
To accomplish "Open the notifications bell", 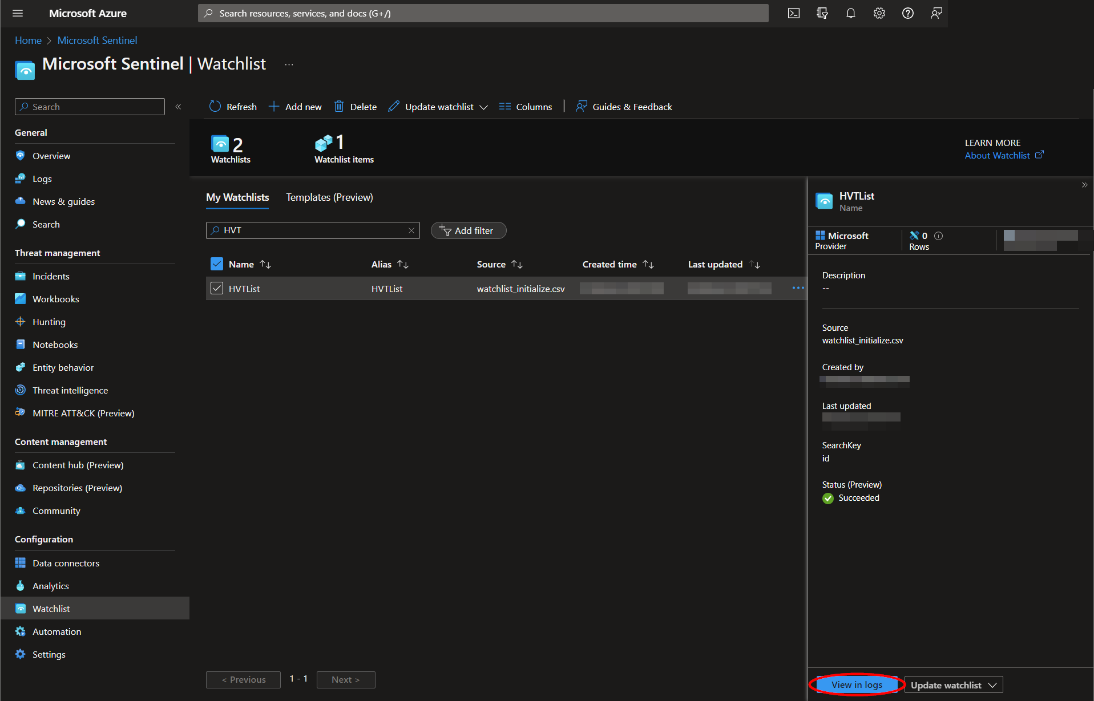I will click(x=850, y=13).
